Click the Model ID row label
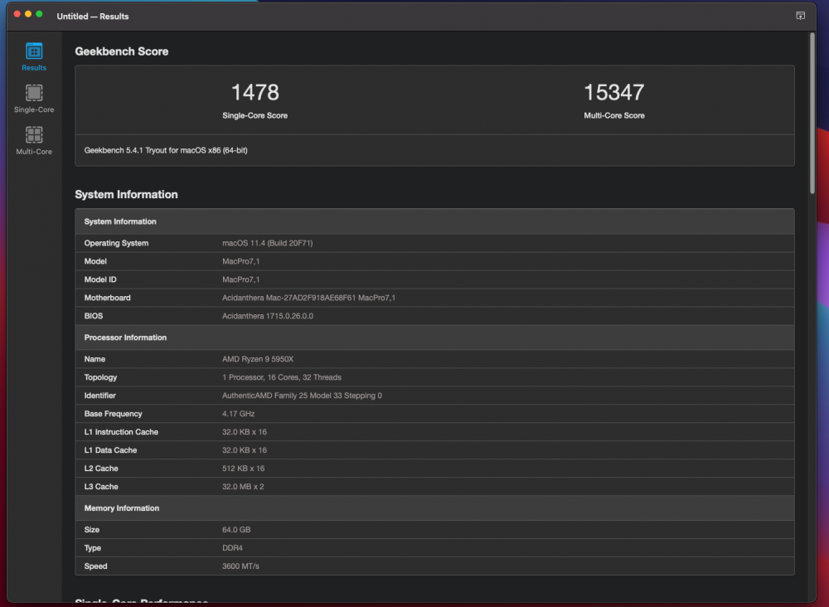The height and width of the screenshot is (607, 829). [x=100, y=279]
